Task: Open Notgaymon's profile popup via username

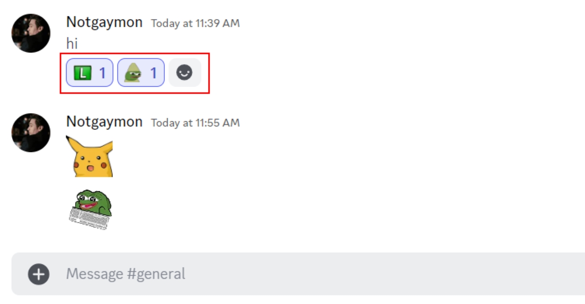Action: [x=104, y=22]
